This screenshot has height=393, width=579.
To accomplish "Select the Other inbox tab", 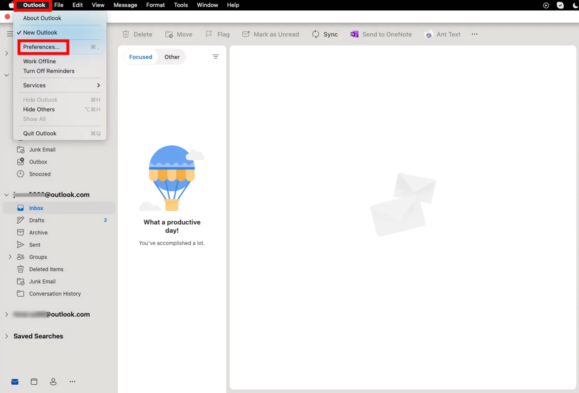I will [172, 57].
